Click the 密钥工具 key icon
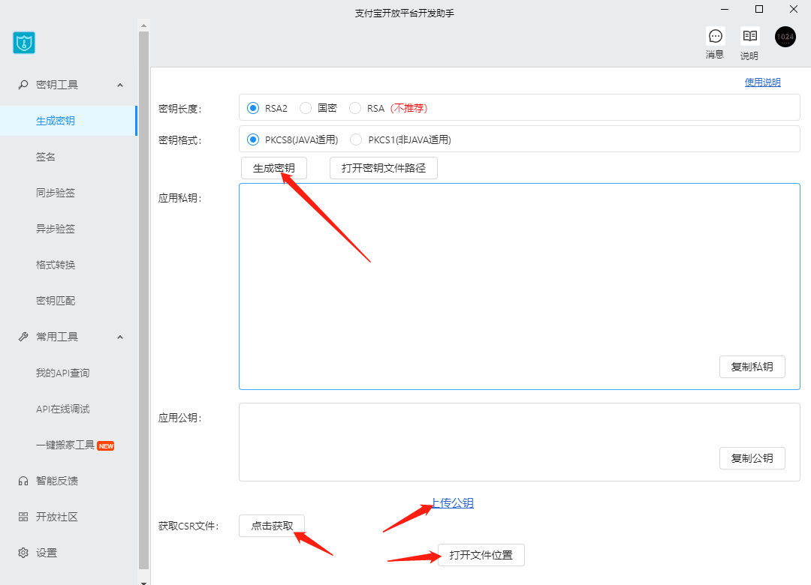 coord(23,85)
